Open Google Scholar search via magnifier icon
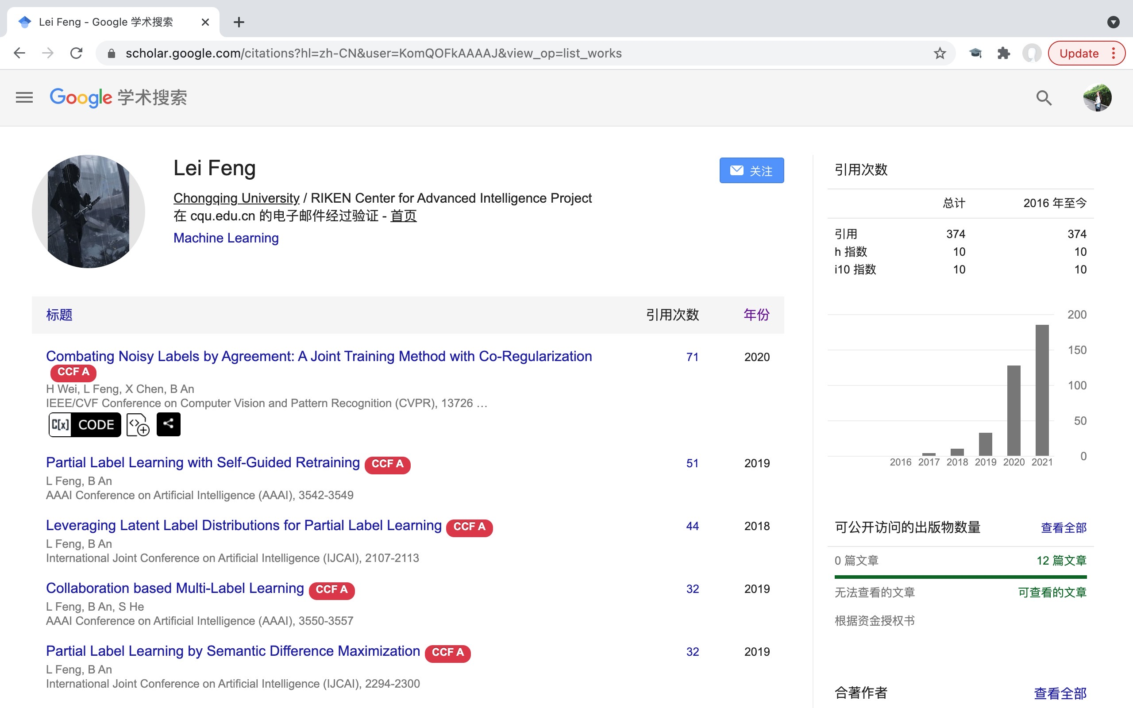 [x=1043, y=97]
